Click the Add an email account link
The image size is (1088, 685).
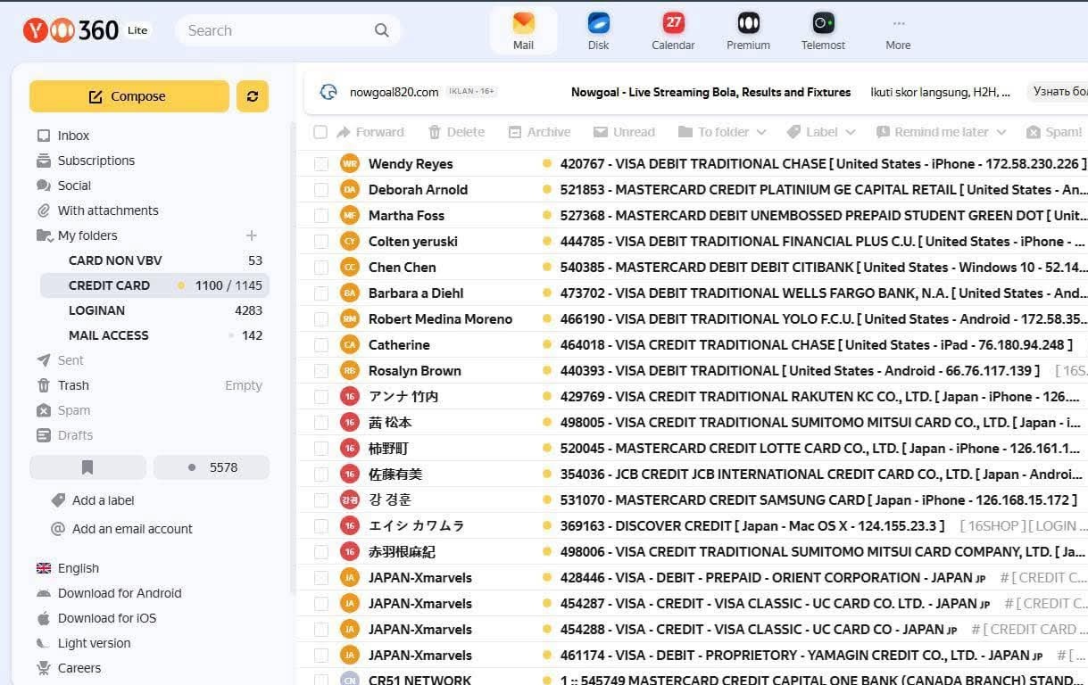(132, 529)
